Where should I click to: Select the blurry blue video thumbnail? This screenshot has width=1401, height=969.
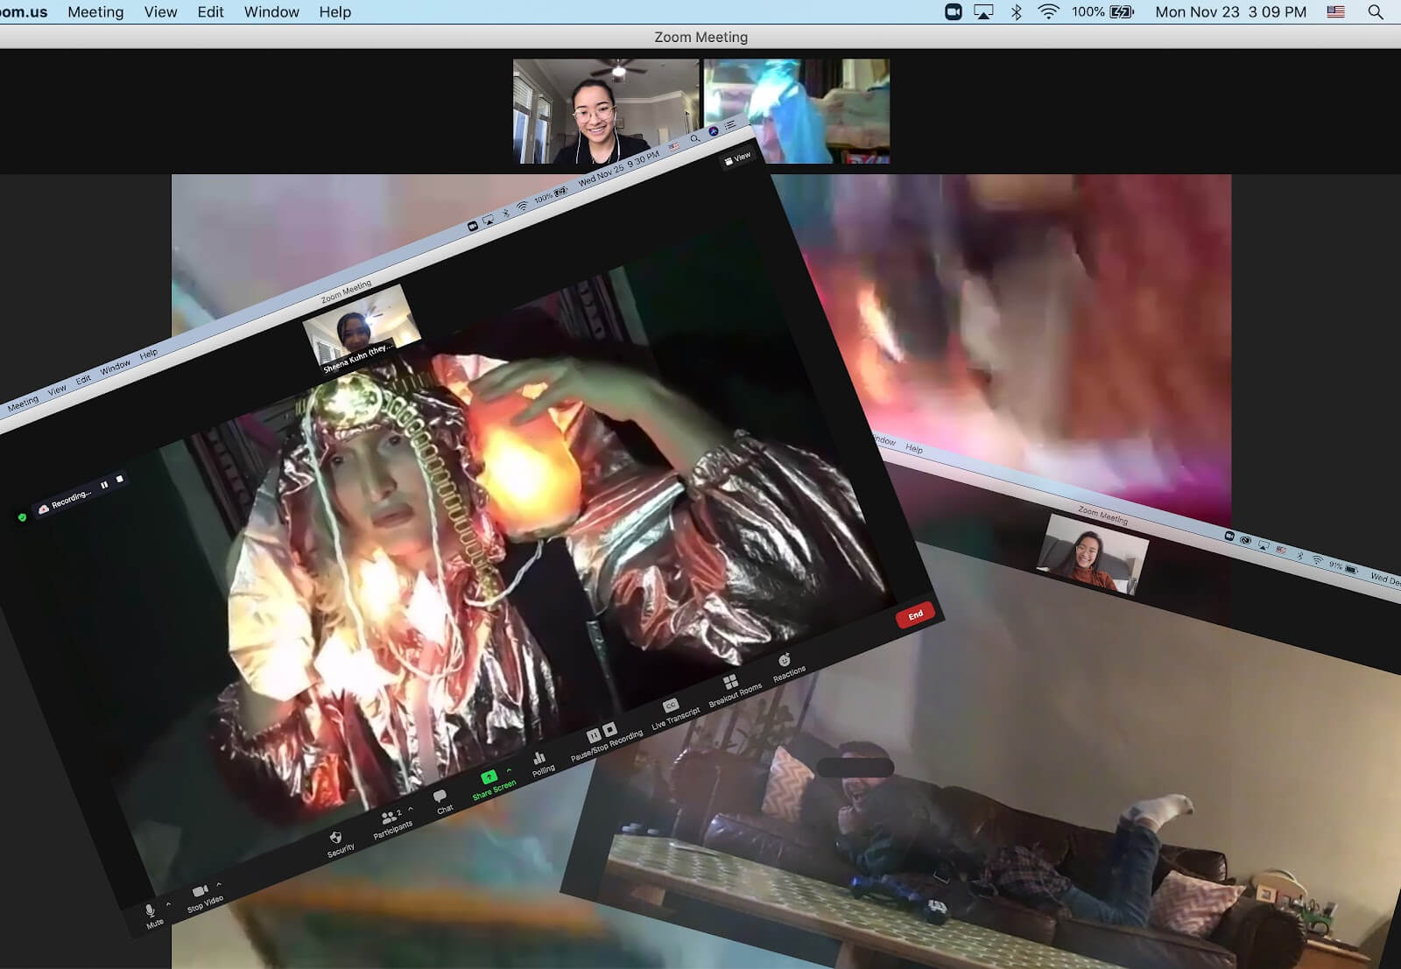[797, 110]
